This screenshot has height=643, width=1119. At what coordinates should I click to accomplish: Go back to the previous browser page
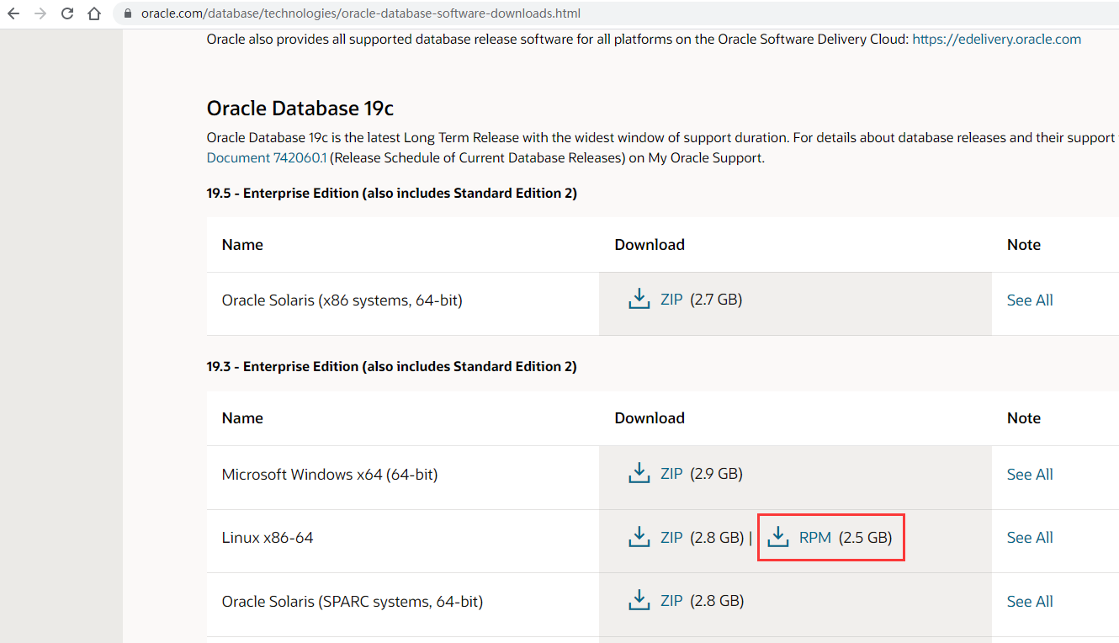point(13,13)
